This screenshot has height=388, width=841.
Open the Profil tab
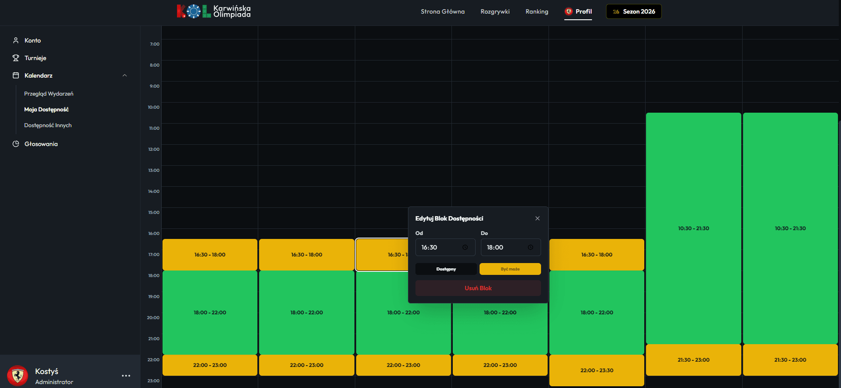(x=578, y=11)
